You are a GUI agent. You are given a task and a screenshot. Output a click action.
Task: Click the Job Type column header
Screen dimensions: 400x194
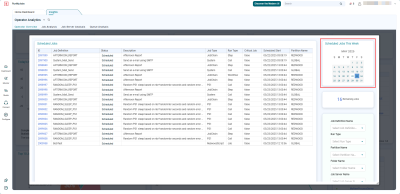click(x=216, y=50)
